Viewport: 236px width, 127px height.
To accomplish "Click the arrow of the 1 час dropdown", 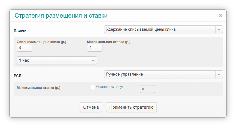I will 93,60.
